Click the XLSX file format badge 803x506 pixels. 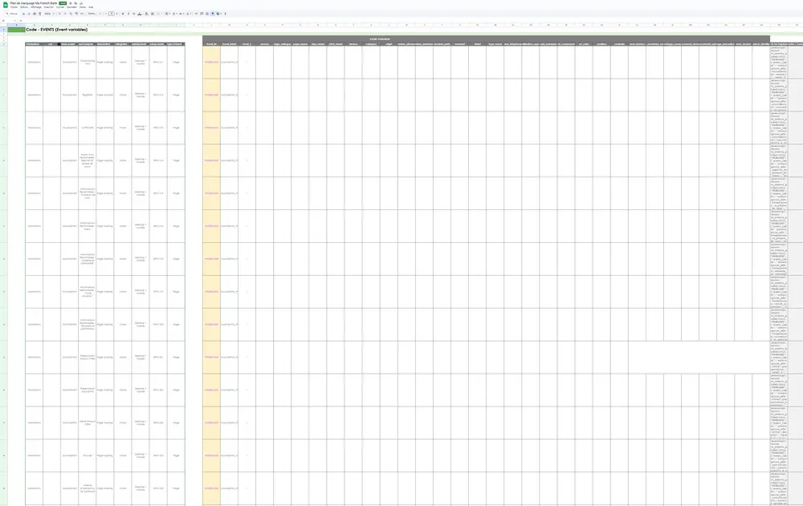click(63, 3)
